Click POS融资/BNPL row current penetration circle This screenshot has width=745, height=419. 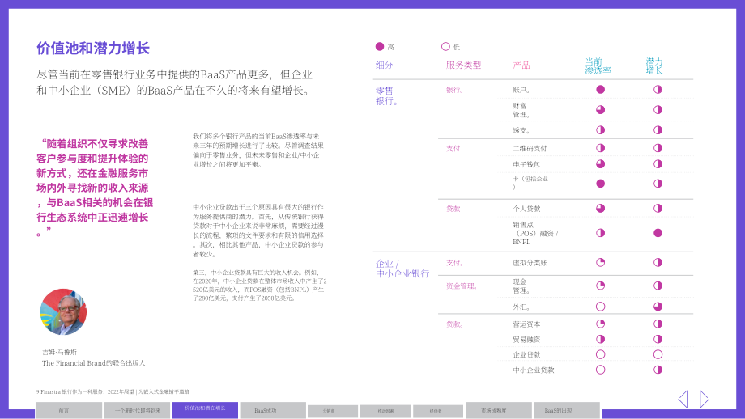601,233
